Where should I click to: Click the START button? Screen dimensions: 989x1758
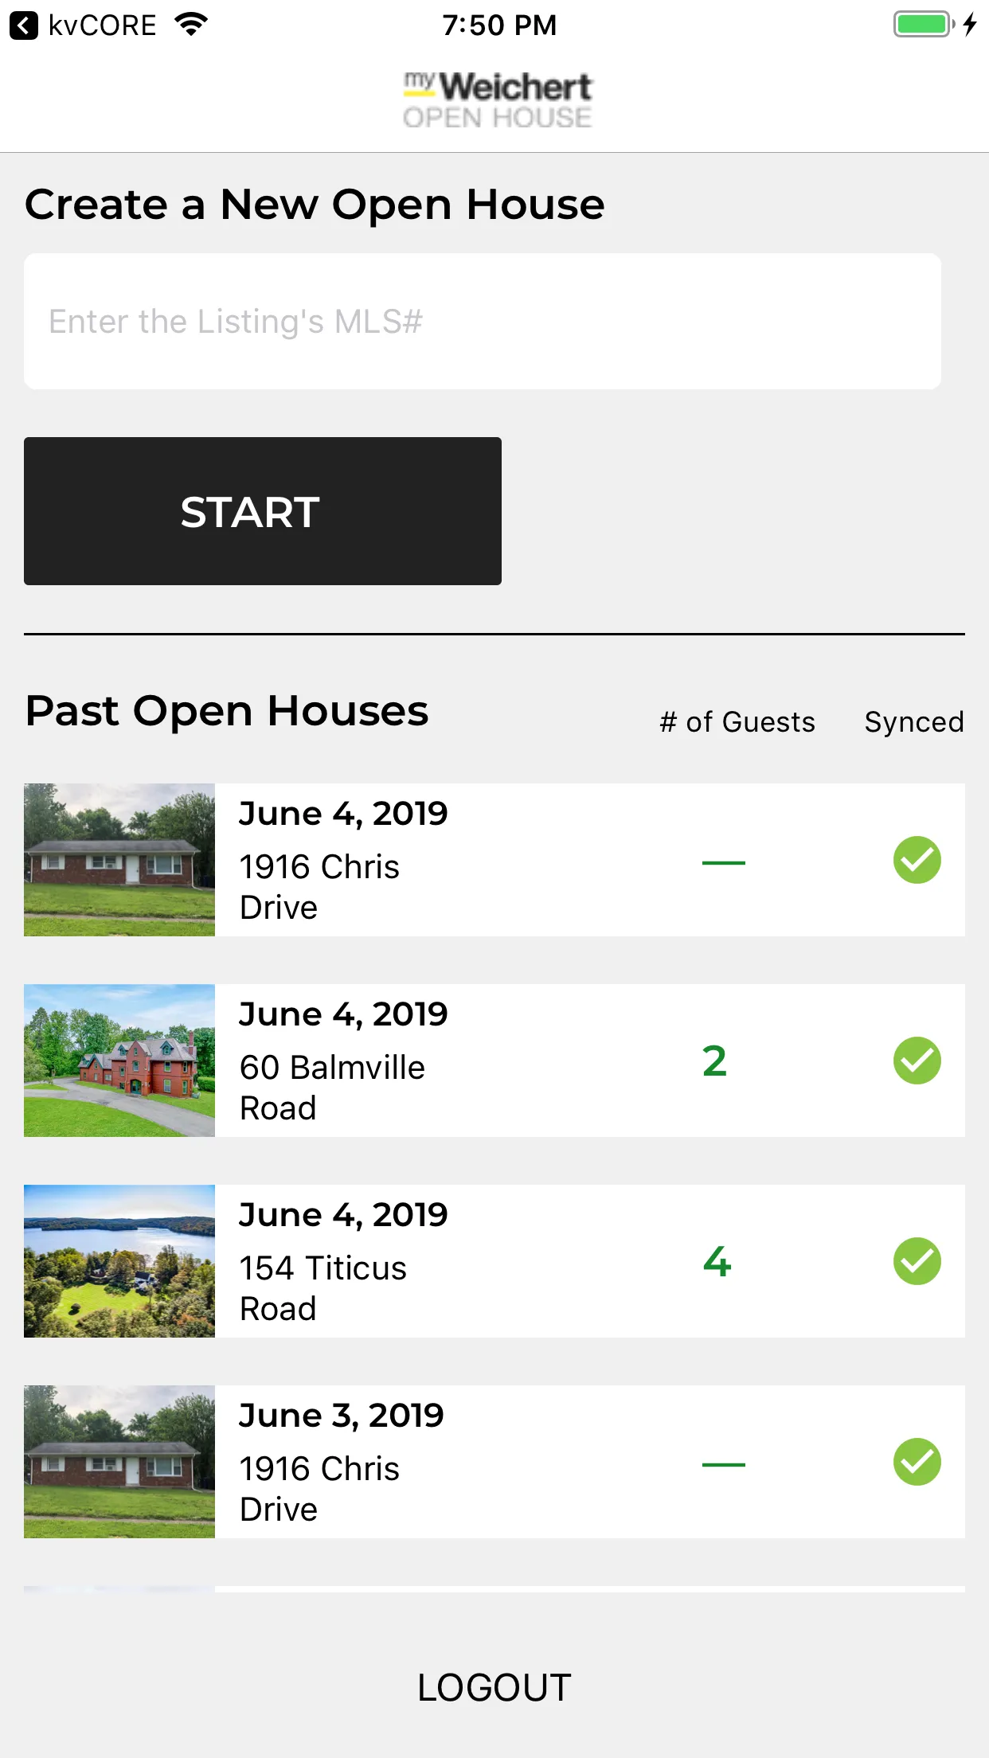coord(263,511)
